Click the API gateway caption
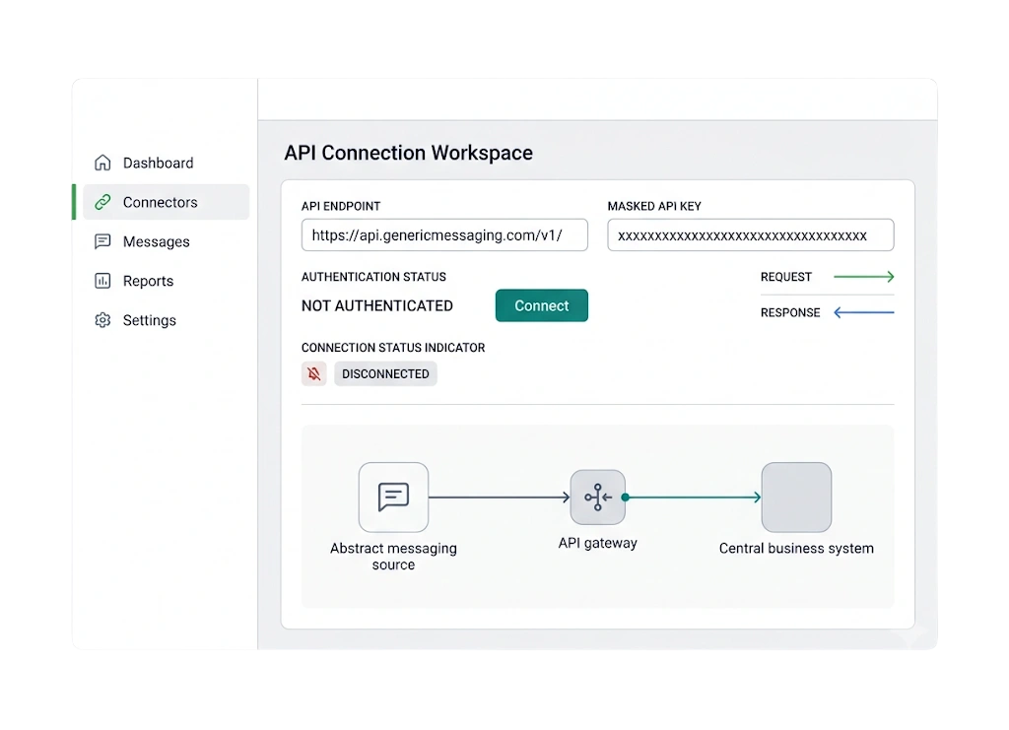 click(598, 543)
